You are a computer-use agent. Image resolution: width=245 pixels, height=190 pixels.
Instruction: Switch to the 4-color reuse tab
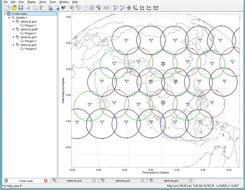click(x=26, y=181)
